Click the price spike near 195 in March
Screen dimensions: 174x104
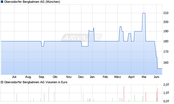coord(121,27)
